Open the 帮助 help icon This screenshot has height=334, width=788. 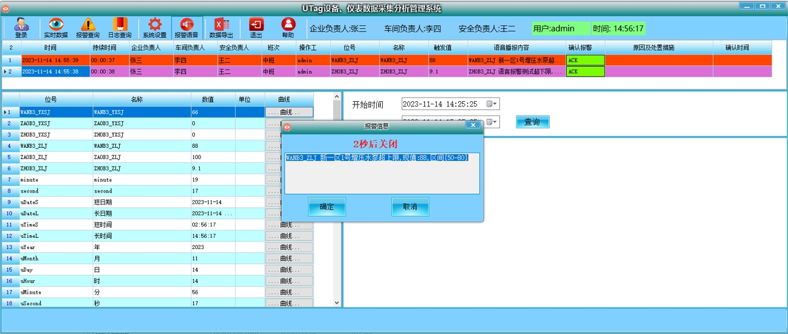[x=288, y=28]
